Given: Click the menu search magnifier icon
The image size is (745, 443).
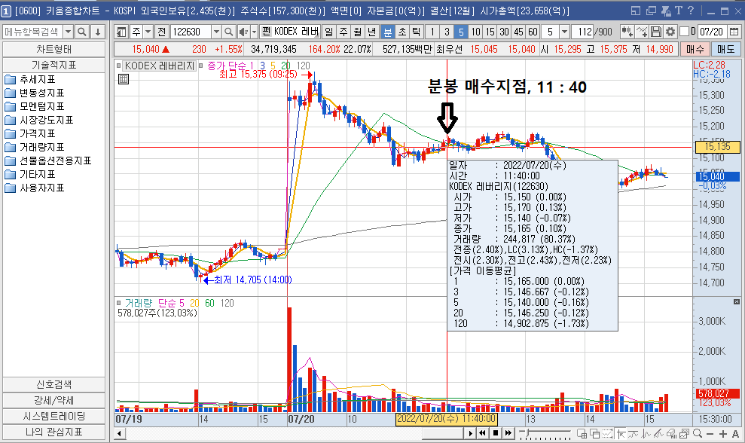Looking at the screenshot, I should (x=81, y=32).
